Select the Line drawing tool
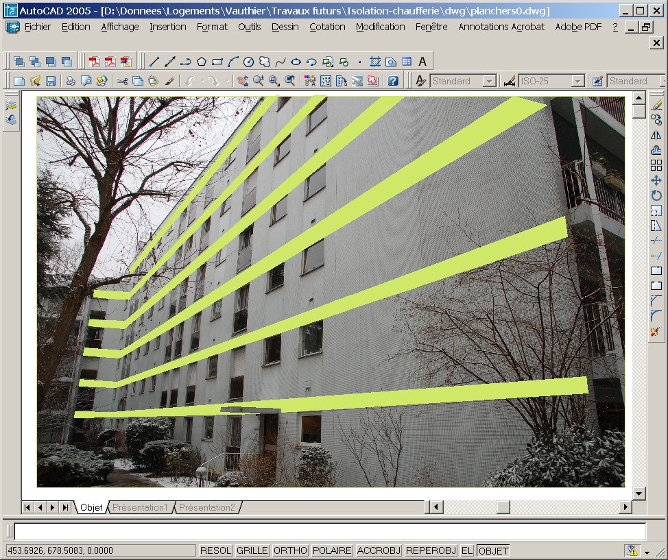Viewport: 668px width, 560px height. 154,62
